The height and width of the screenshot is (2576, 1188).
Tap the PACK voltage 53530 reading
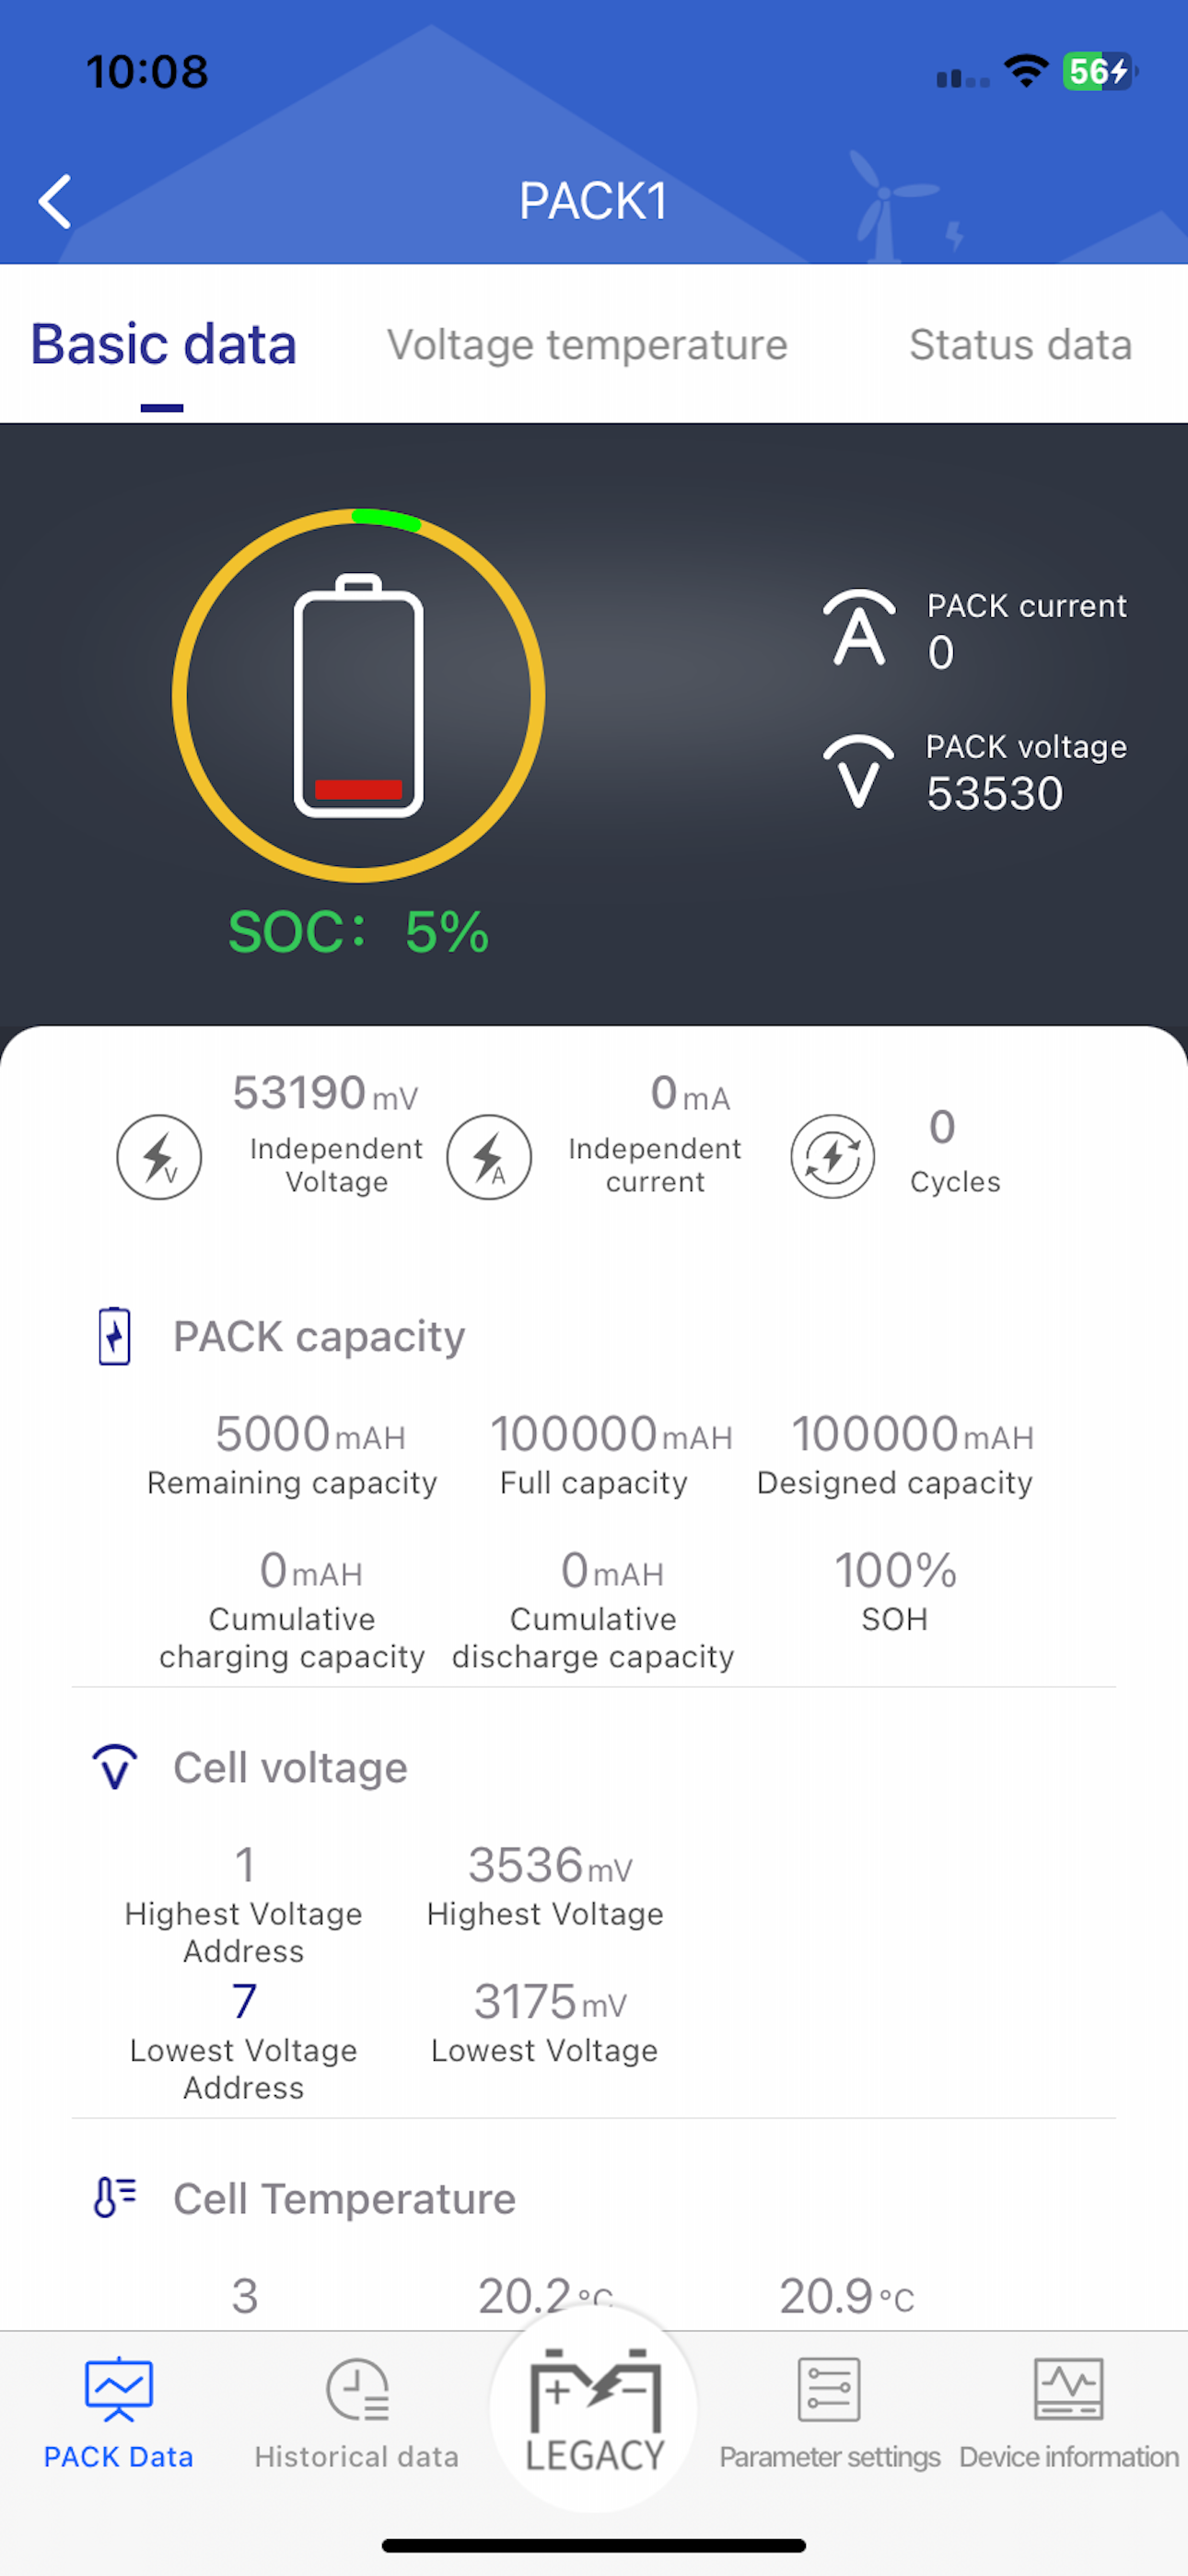click(x=995, y=794)
